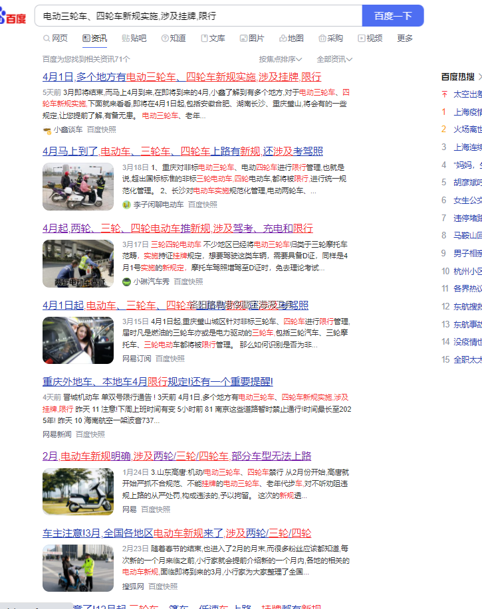Click the 小琳汽车秀 avatar icon
Image resolution: width=482 pixels, height=609 pixels.
(126, 282)
